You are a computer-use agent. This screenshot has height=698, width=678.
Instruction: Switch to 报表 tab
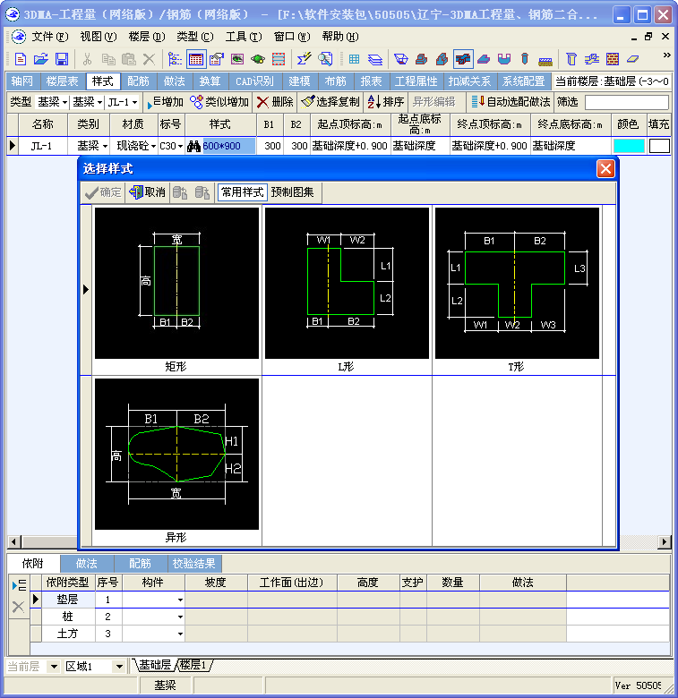click(x=371, y=81)
